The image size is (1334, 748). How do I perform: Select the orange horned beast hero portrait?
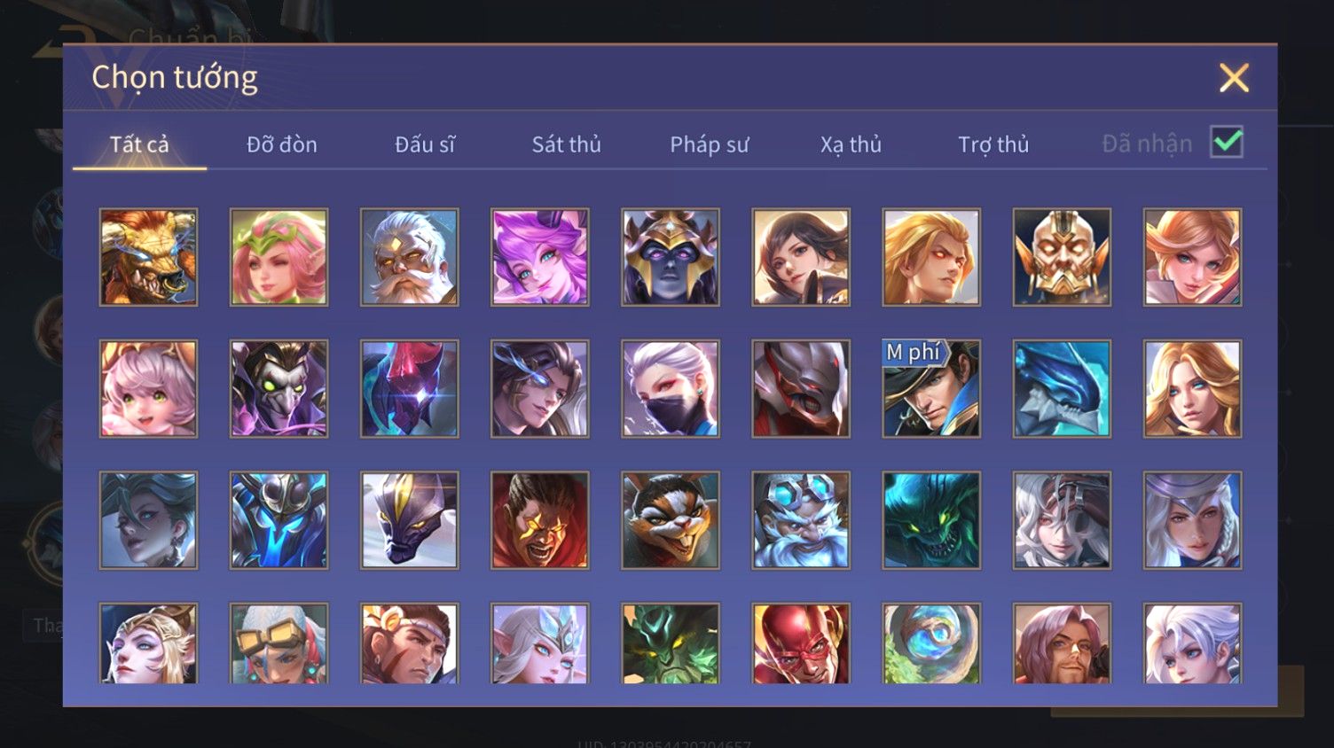click(148, 257)
